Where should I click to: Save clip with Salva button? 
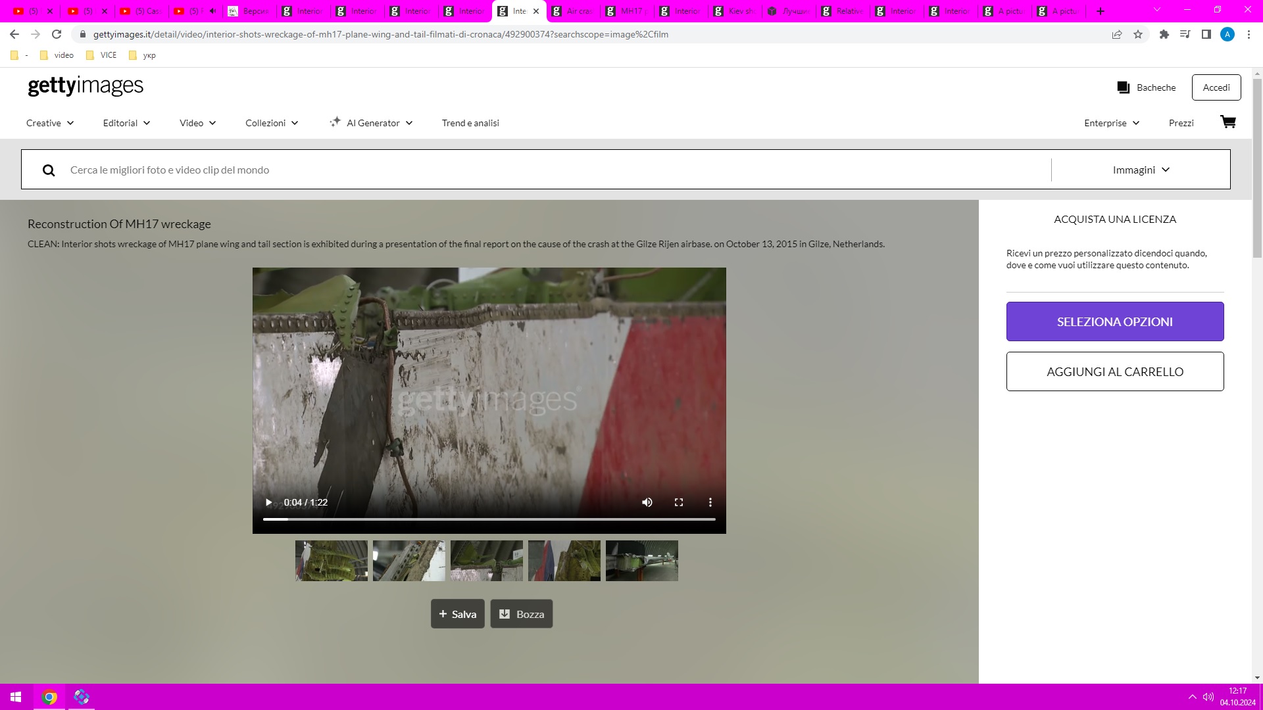pyautogui.click(x=458, y=614)
